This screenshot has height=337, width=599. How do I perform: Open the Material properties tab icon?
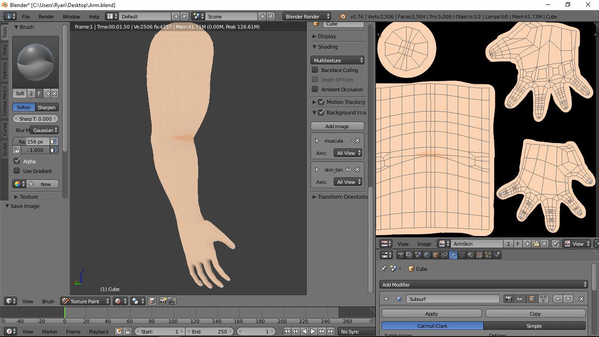[x=471, y=255]
